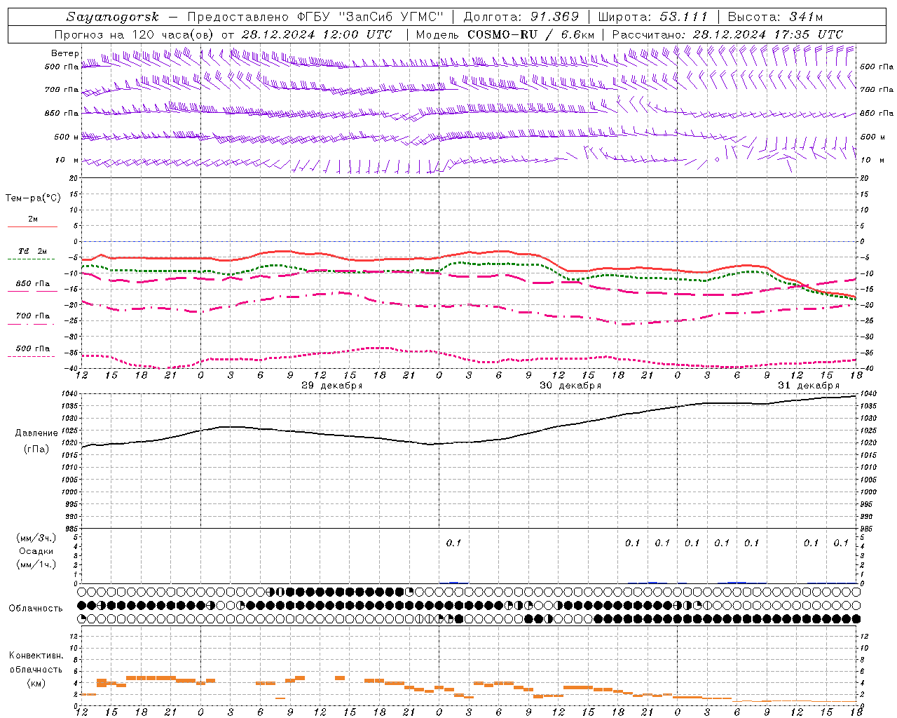The width and height of the screenshot is (897, 718).
Task: Click the "Облачность" cloud cover label
Action: 36,608
